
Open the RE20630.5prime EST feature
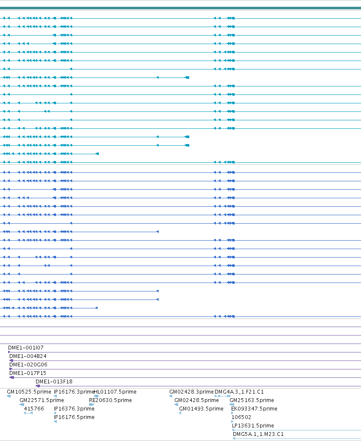pyautogui.click(x=110, y=400)
